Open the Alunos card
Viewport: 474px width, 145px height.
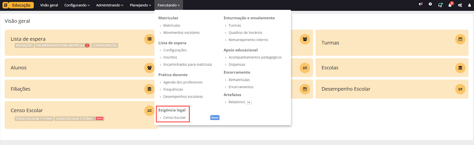[x=81, y=68]
